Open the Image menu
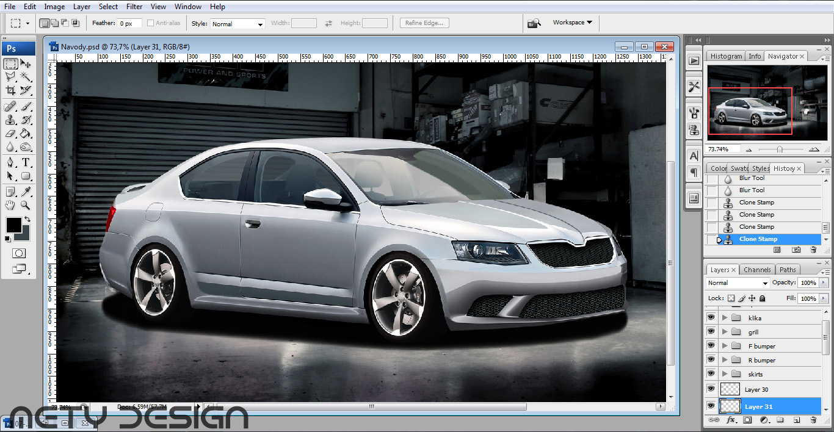 point(54,7)
